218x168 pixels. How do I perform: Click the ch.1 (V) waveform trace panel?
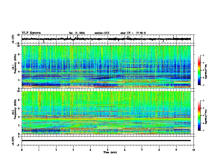108,39
